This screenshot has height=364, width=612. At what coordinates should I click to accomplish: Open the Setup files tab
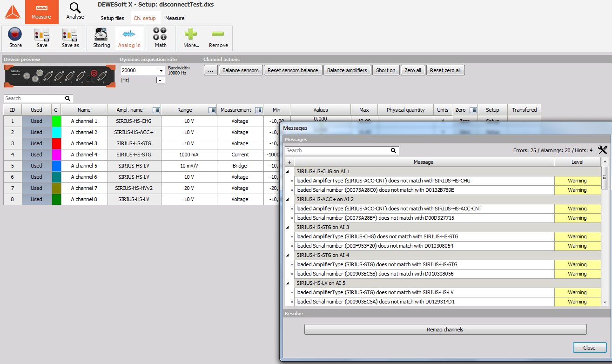click(113, 18)
